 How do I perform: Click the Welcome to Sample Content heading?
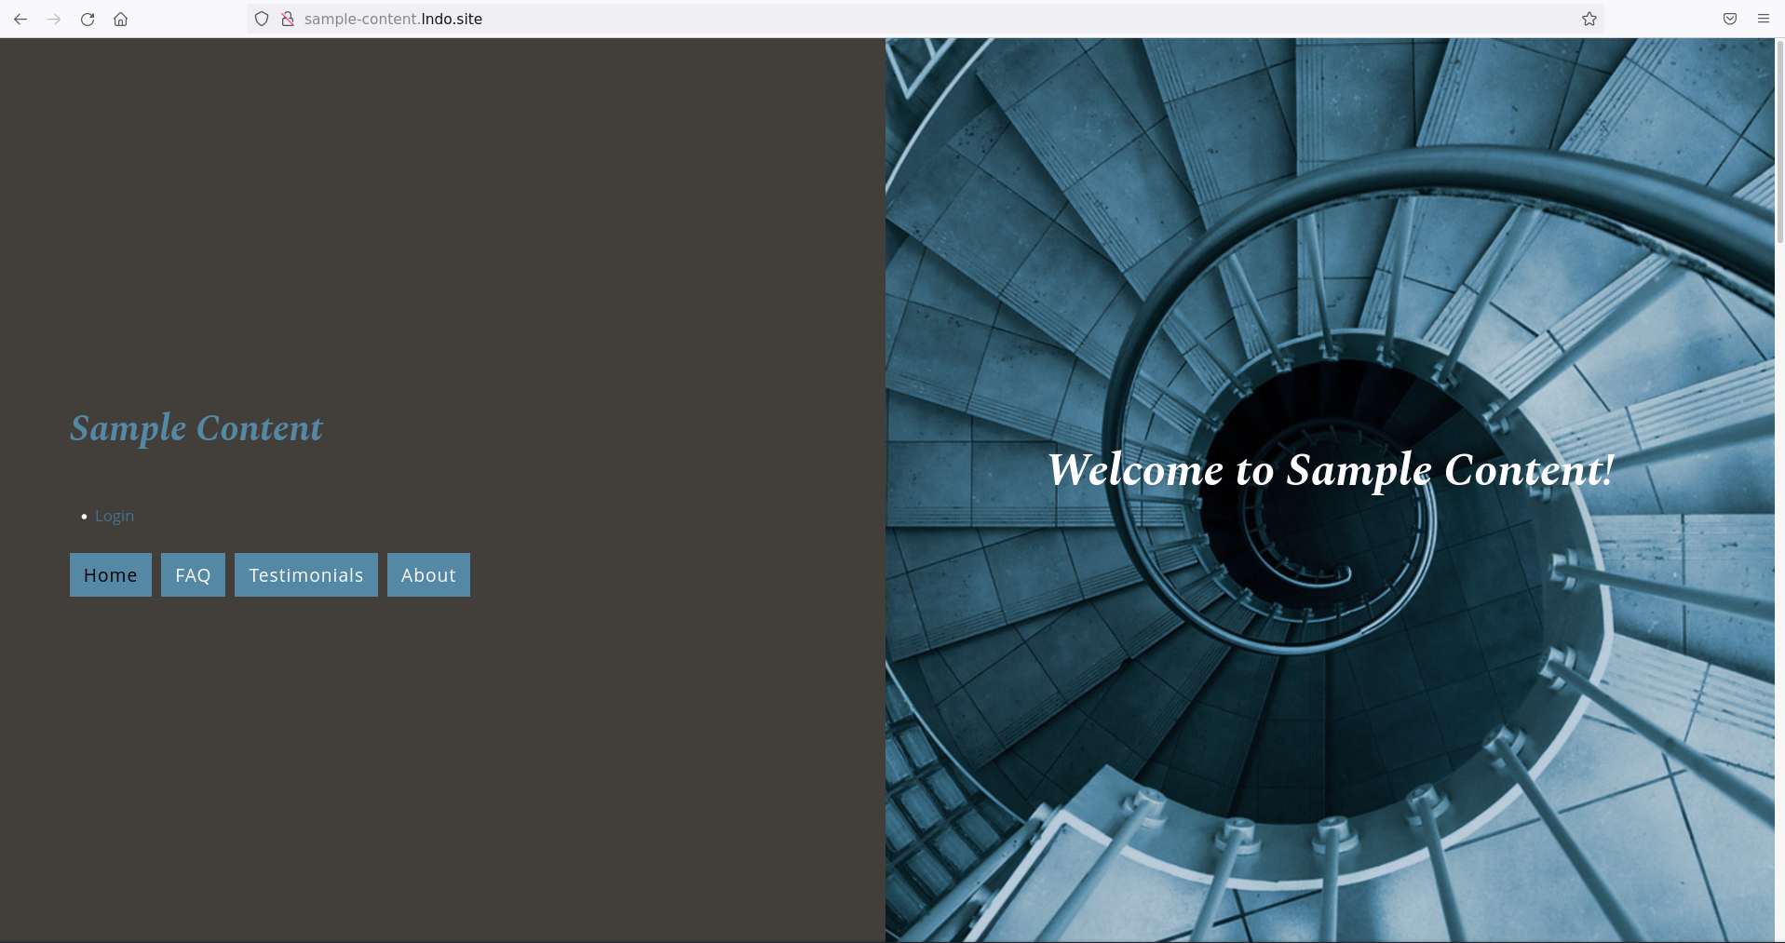(1331, 470)
